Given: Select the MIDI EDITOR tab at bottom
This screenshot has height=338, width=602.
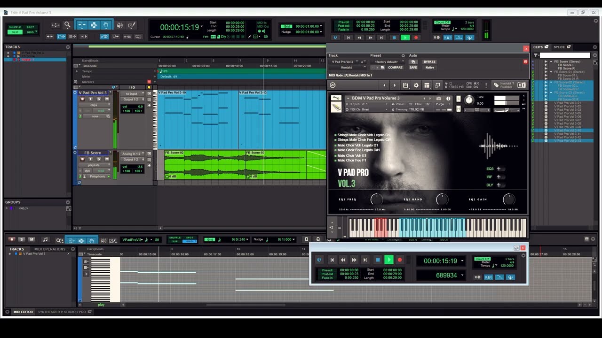Looking at the screenshot, I should 23,312.
